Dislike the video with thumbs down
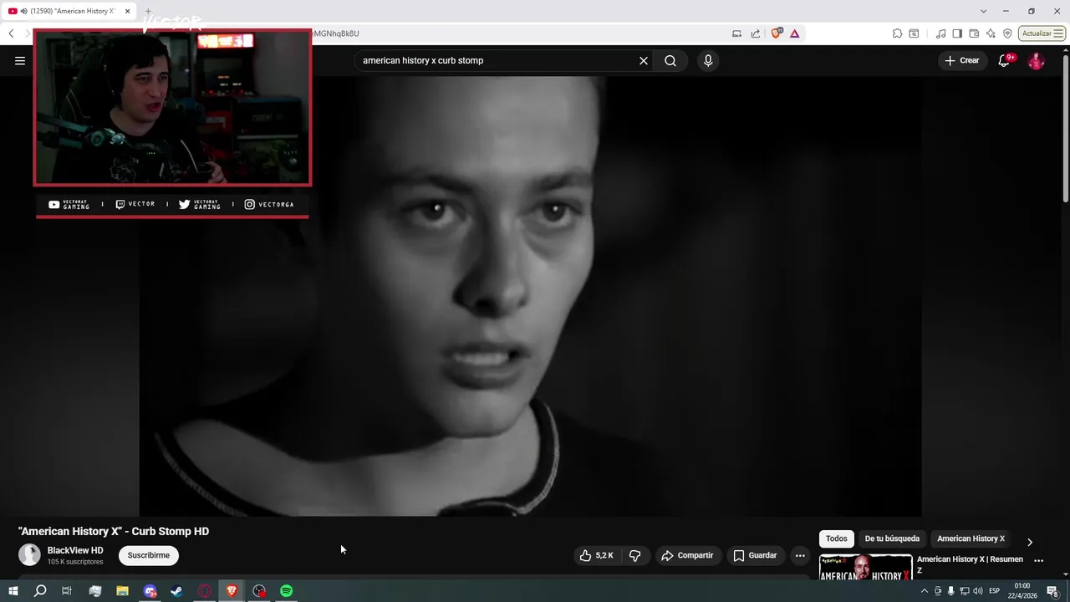This screenshot has height=602, width=1070. pos(635,555)
